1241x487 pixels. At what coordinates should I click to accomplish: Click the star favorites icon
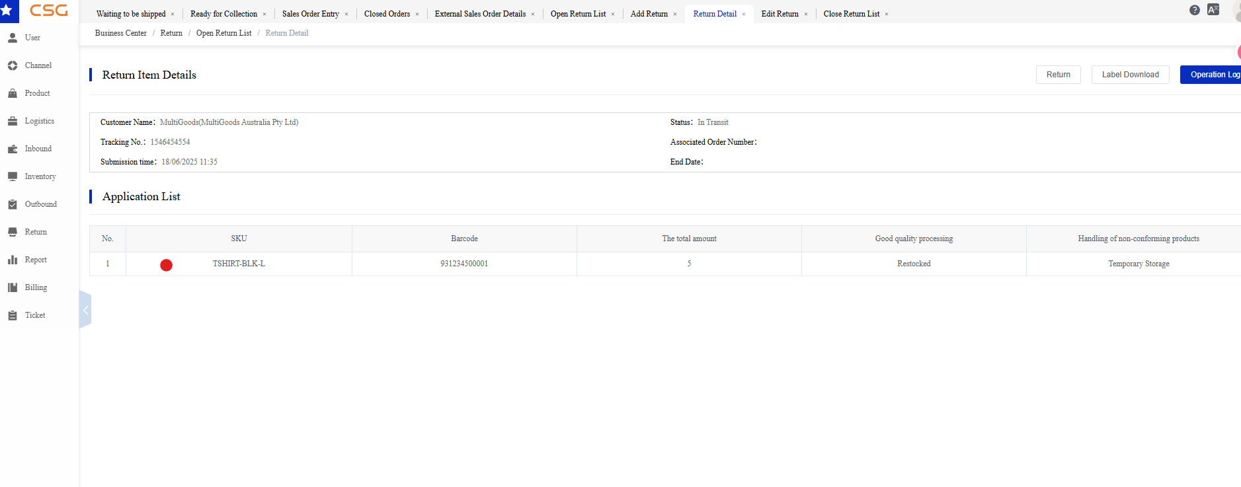pos(7,11)
